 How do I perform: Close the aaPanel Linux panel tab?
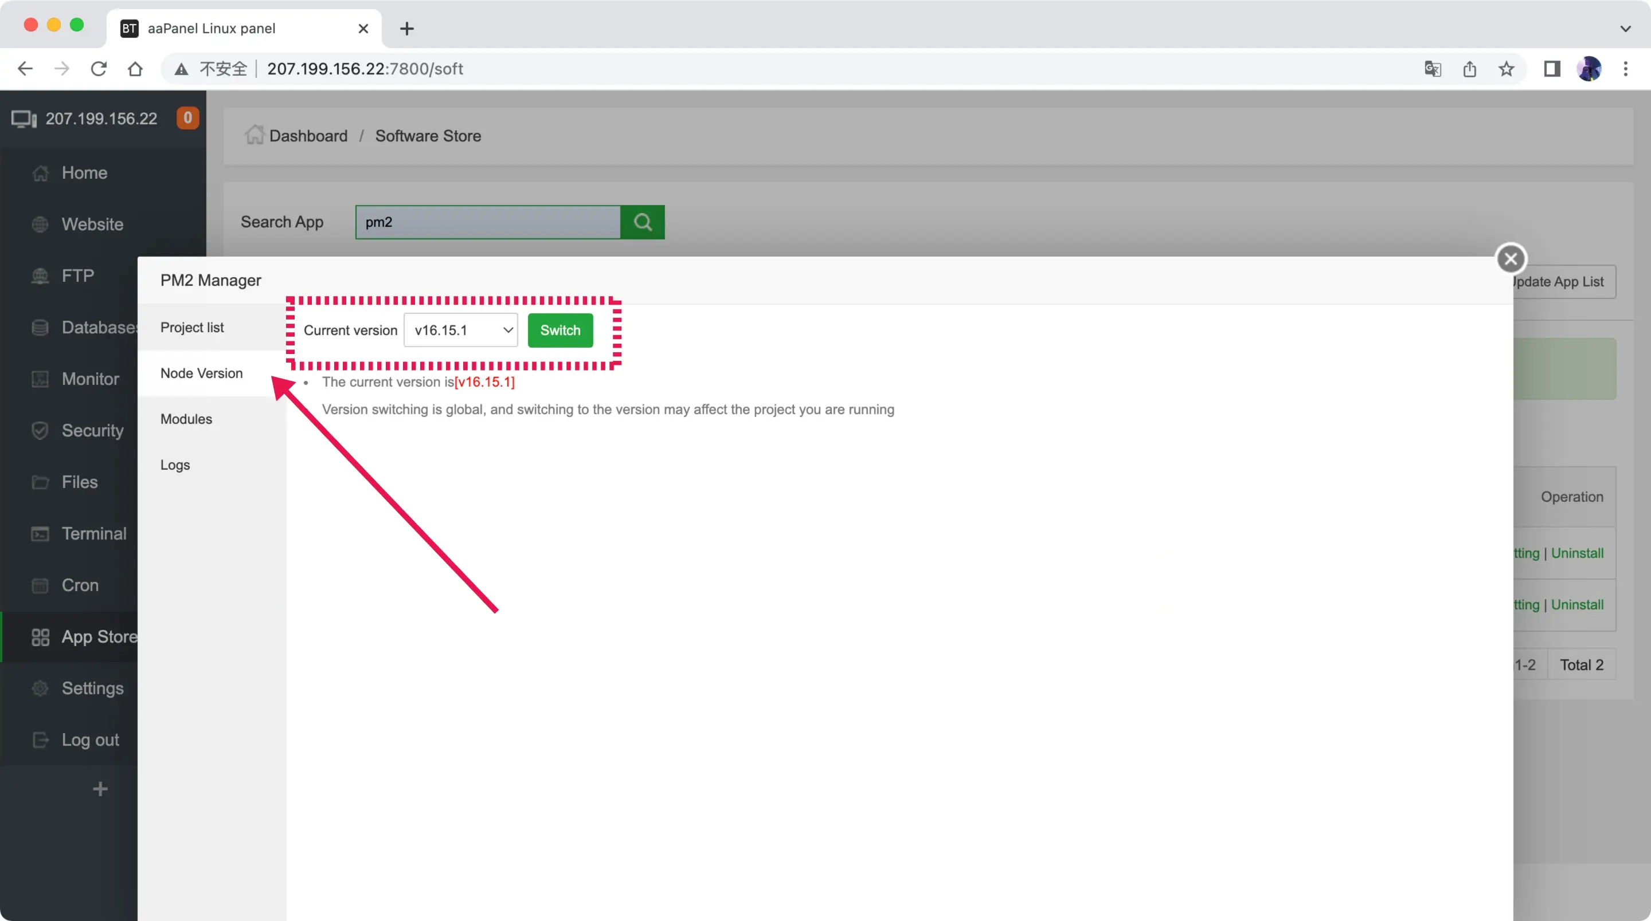tap(363, 28)
